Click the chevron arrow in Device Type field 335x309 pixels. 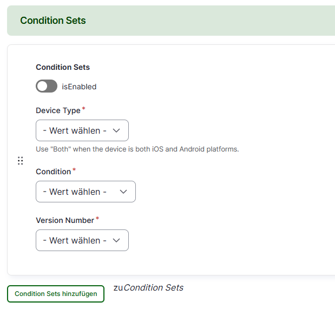click(x=116, y=130)
